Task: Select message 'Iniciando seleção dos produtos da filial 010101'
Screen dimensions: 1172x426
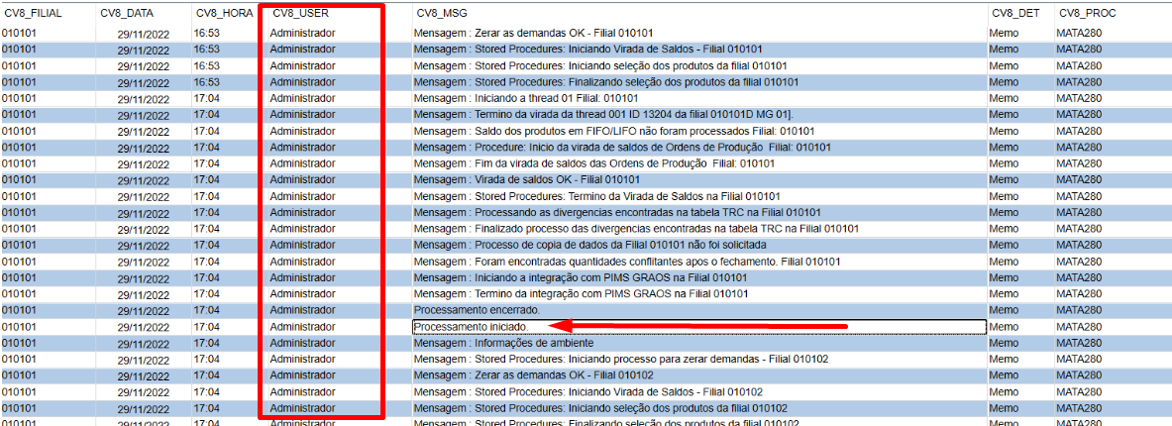Action: pos(600,65)
